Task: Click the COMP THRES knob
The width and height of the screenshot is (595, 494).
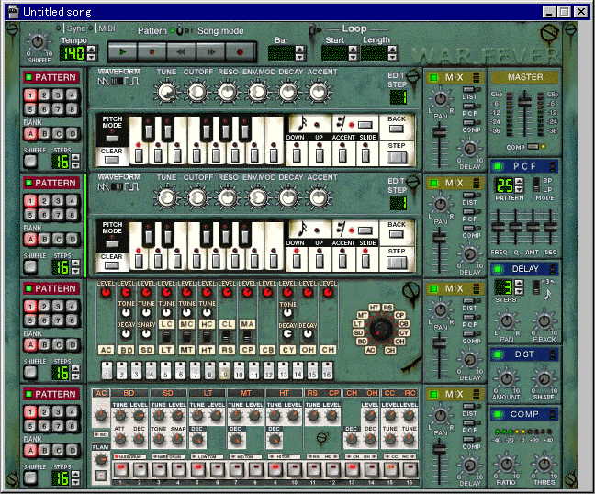Action: [544, 464]
